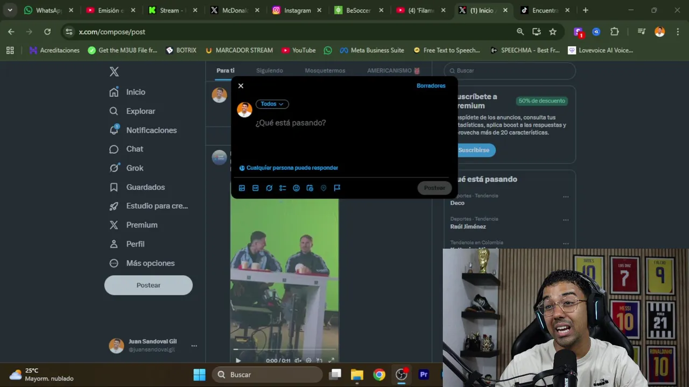Viewport: 689px width, 387px height.
Task: Switch to the Siguiendo tab
Action: tap(269, 70)
